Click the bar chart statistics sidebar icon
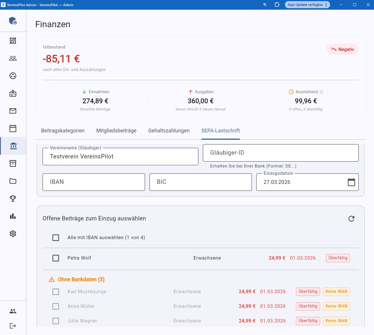Screen dimensions: 374x335 pos(13,216)
